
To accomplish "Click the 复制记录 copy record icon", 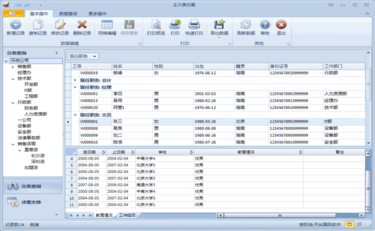I will click(37, 25).
